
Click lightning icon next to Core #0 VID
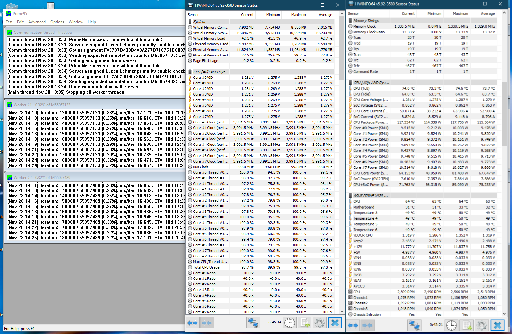pyautogui.click(x=190, y=78)
